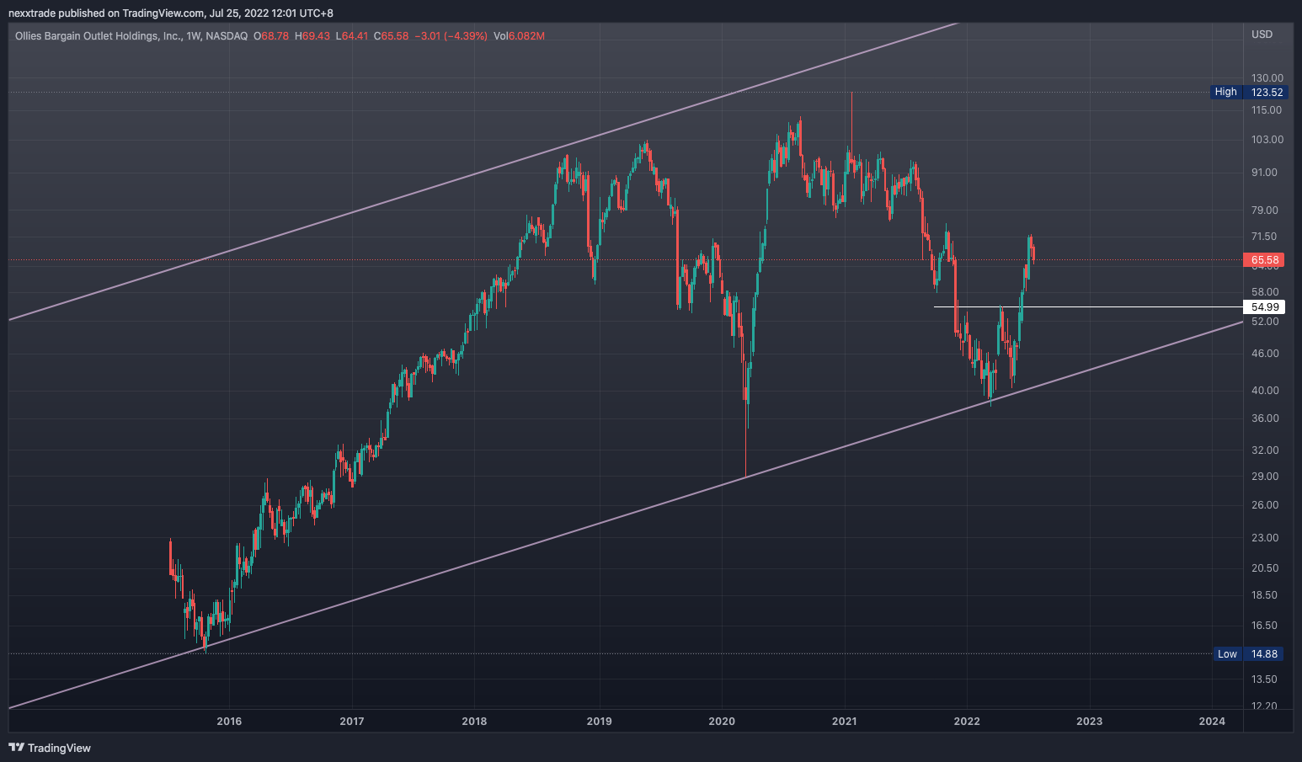Click the 36.00 price axis label
The height and width of the screenshot is (762, 1302).
(x=1265, y=418)
